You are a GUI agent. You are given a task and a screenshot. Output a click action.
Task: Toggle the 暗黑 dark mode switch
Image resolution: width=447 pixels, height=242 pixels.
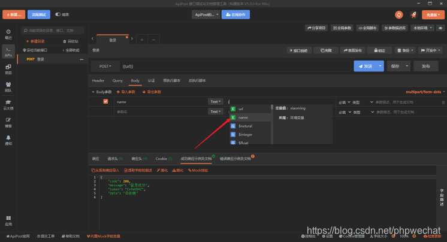58,14
